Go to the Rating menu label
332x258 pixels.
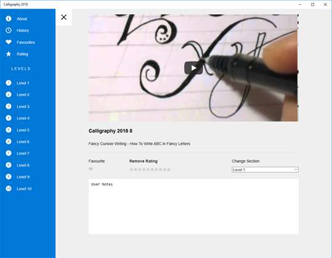(22, 54)
